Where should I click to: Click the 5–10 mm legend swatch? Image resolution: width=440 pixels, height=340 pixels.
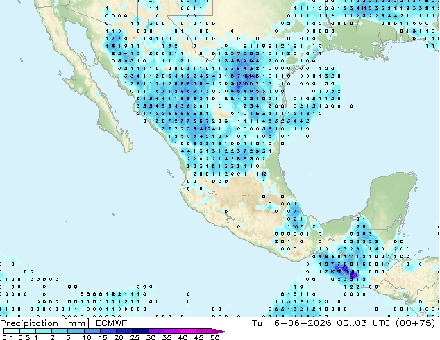pos(76,331)
